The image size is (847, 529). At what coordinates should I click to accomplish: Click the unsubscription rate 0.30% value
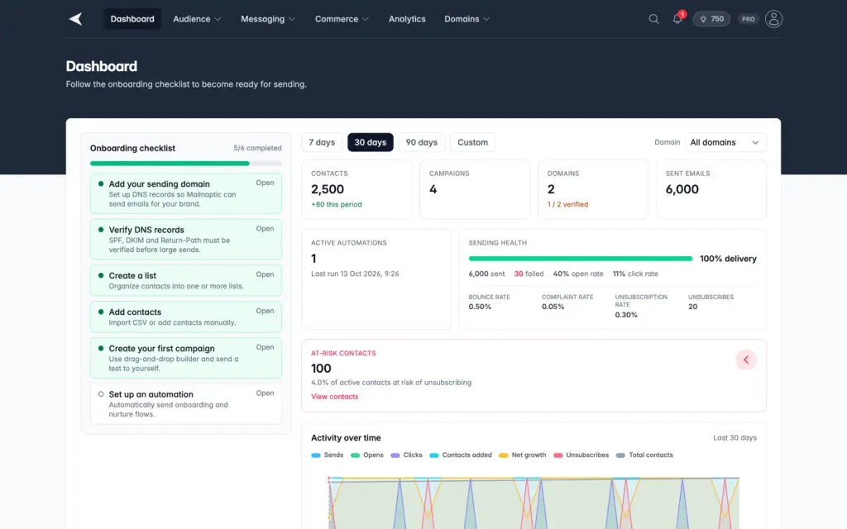[x=626, y=315]
